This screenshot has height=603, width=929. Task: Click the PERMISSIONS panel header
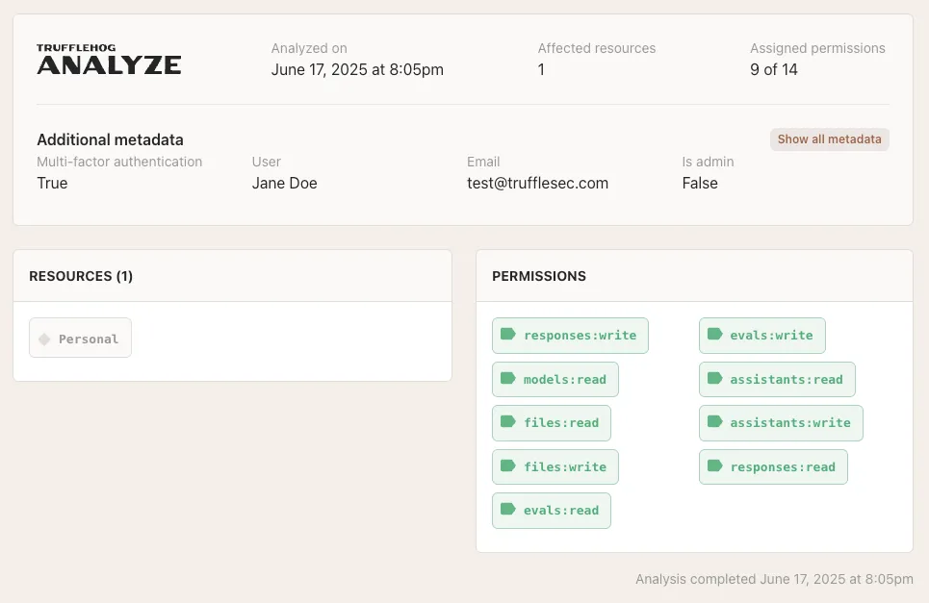694,276
